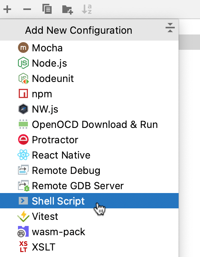Click the minus Remove configuration button

[x=27, y=9]
